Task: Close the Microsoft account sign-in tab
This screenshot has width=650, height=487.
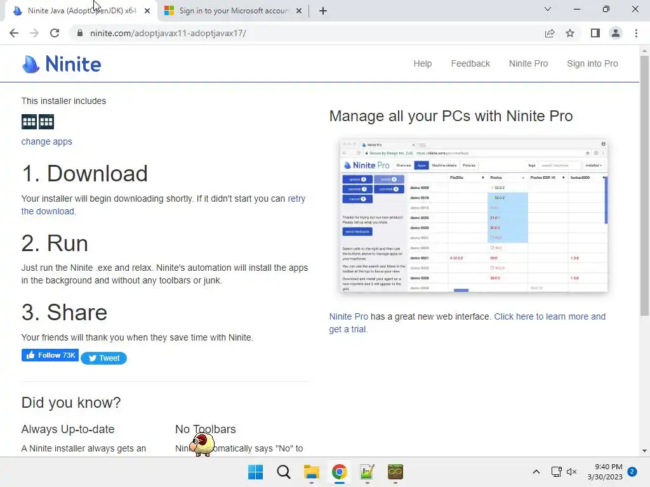Action: click(299, 11)
